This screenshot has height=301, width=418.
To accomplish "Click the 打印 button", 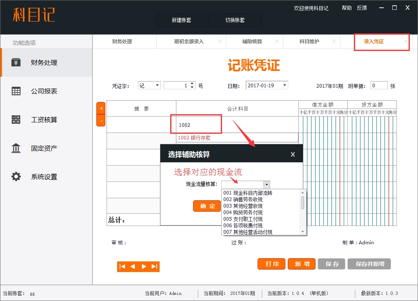I will pos(271,264).
